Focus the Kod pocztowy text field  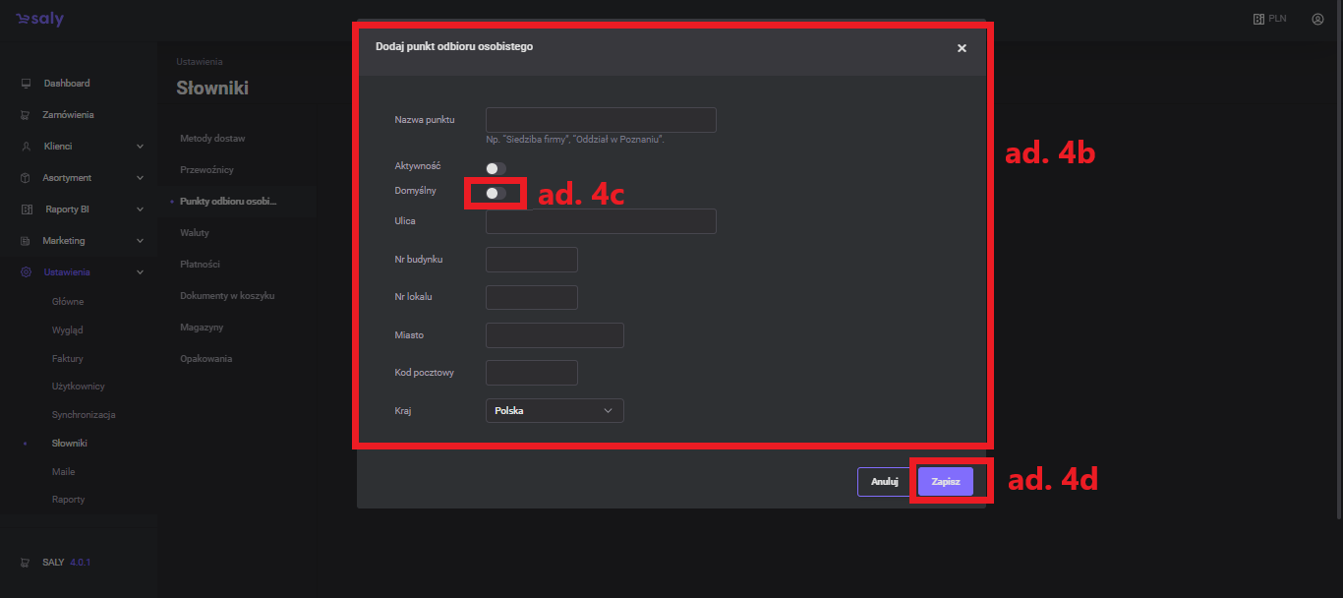531,373
